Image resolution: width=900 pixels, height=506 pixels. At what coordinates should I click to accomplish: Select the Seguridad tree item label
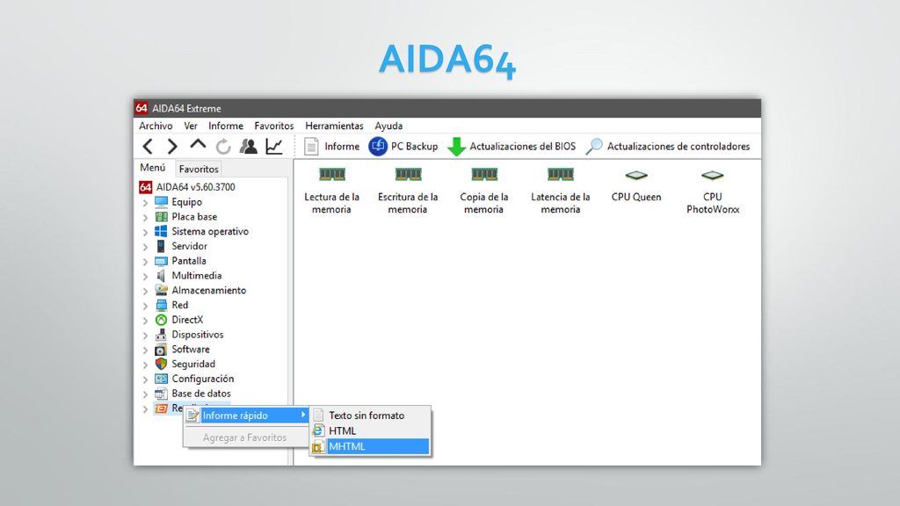pos(193,365)
